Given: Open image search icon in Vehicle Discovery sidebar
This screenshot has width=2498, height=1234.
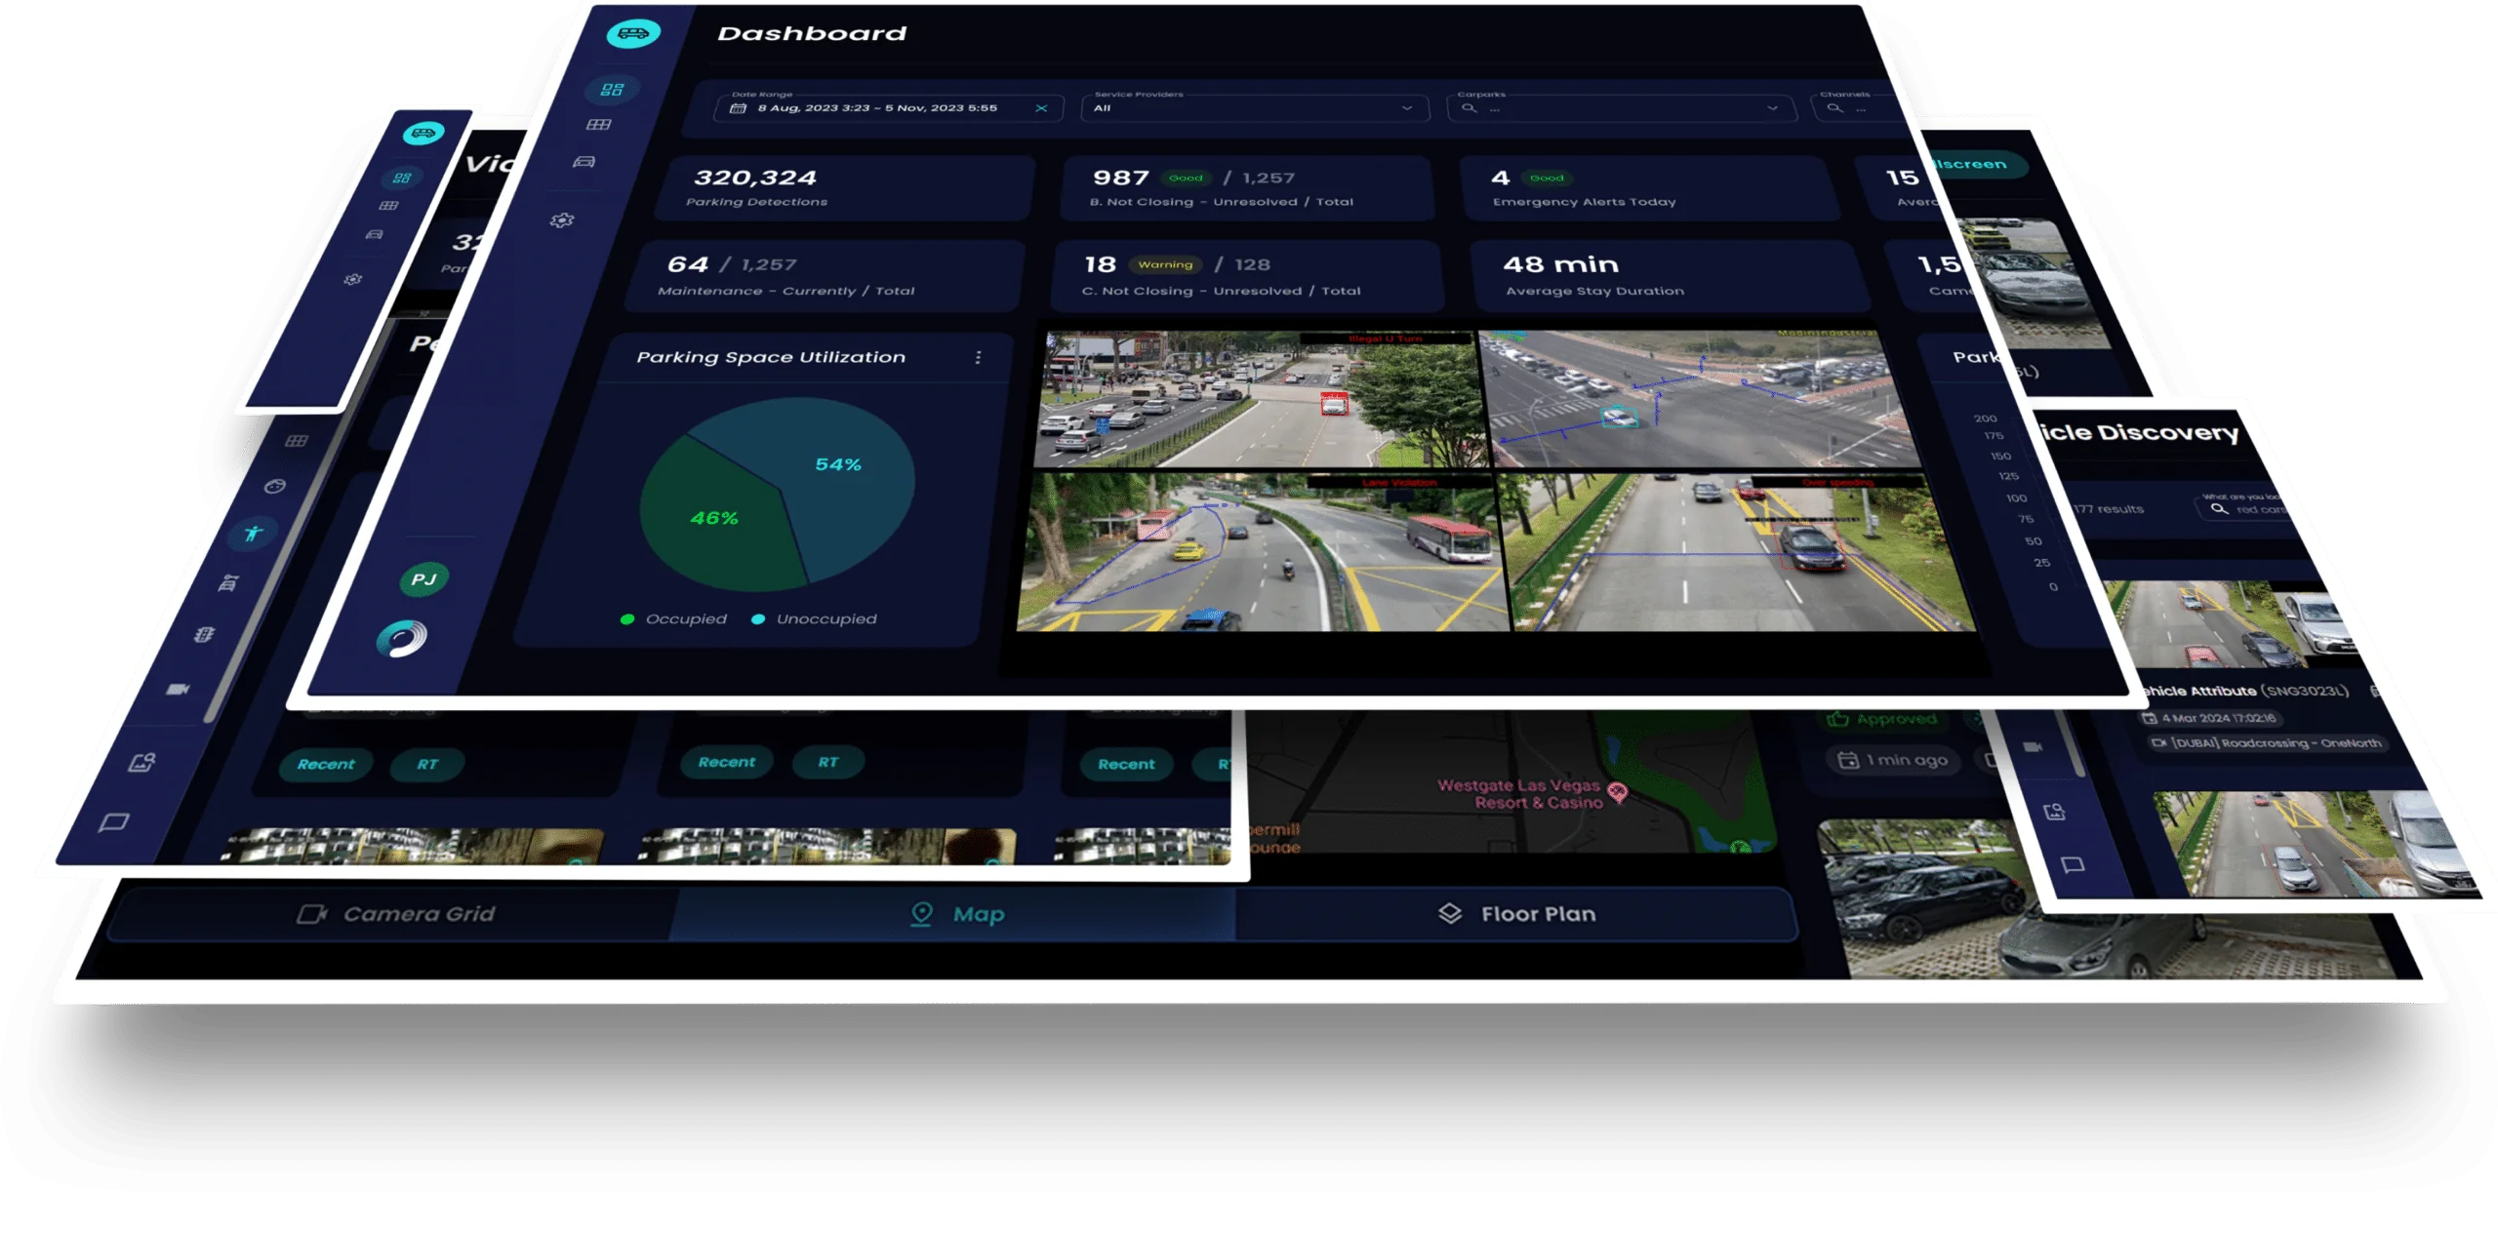Looking at the screenshot, I should click(x=2054, y=812).
